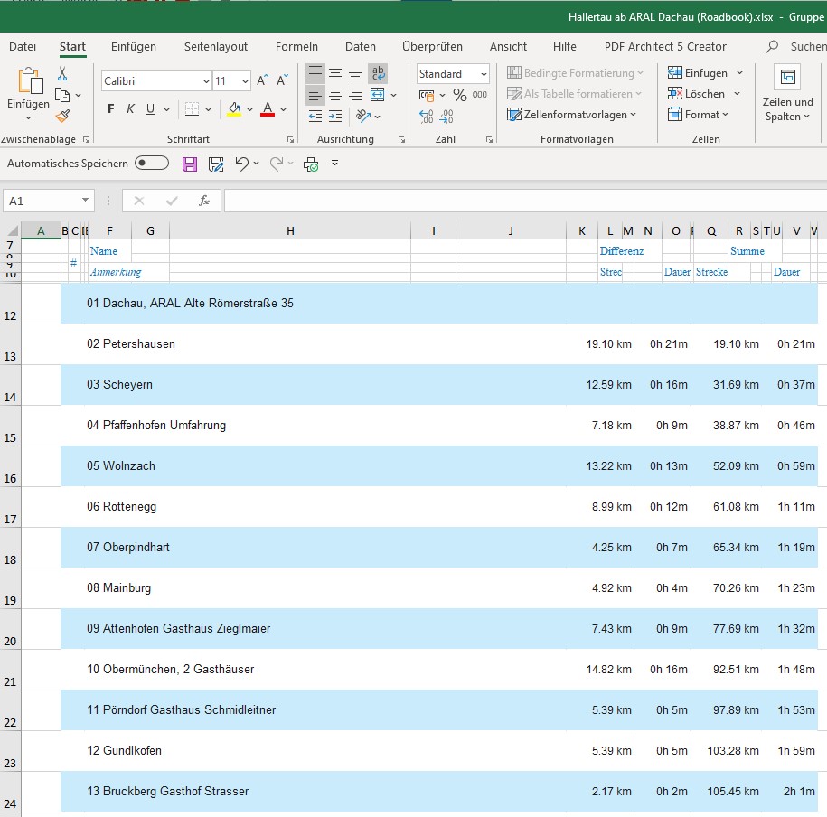Click the increase indent icon
Image resolution: width=827 pixels, height=817 pixels.
tap(336, 116)
